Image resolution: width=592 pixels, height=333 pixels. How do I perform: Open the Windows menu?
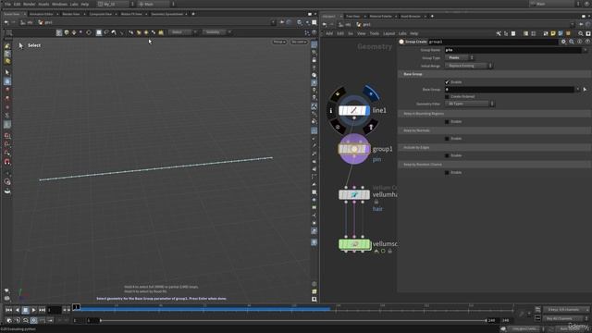tap(59, 4)
